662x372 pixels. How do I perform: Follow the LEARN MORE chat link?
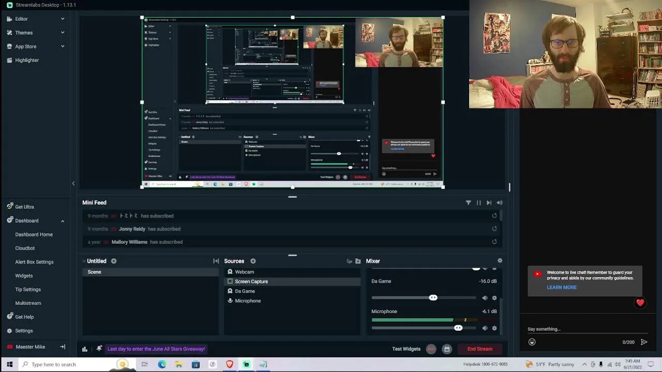562,287
